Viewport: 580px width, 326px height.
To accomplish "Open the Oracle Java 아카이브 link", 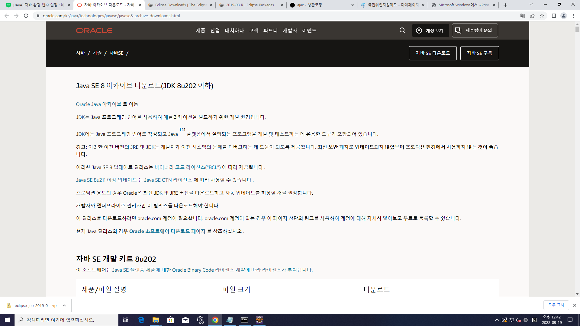I will (x=98, y=104).
